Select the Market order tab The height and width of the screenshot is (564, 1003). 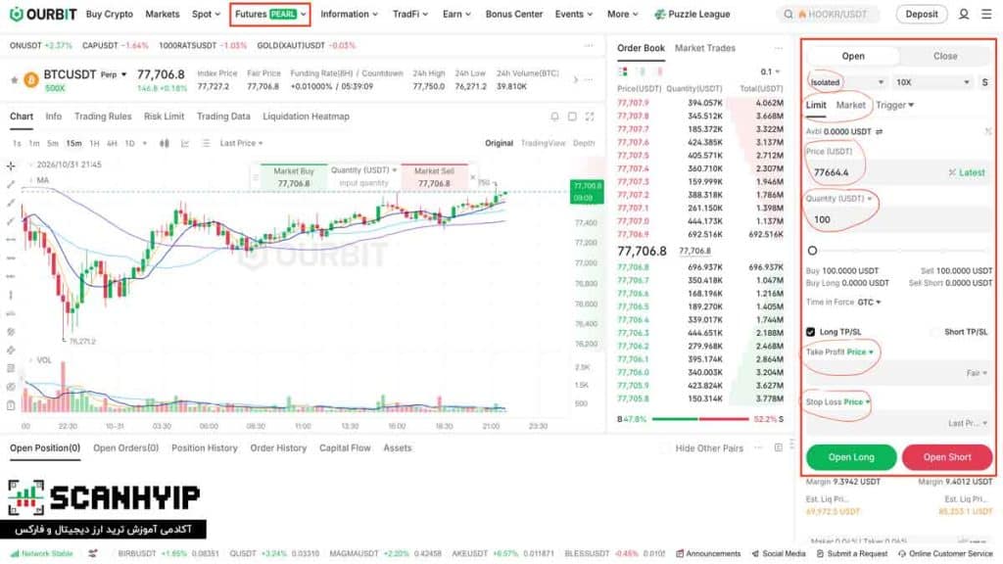[851, 105]
